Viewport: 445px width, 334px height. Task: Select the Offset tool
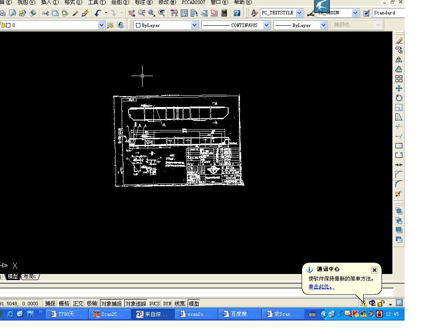click(399, 69)
